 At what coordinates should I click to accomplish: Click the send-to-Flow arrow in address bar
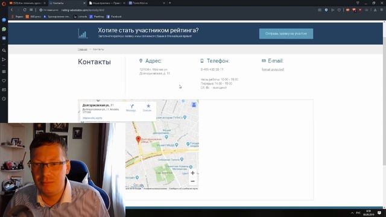[x=333, y=10]
